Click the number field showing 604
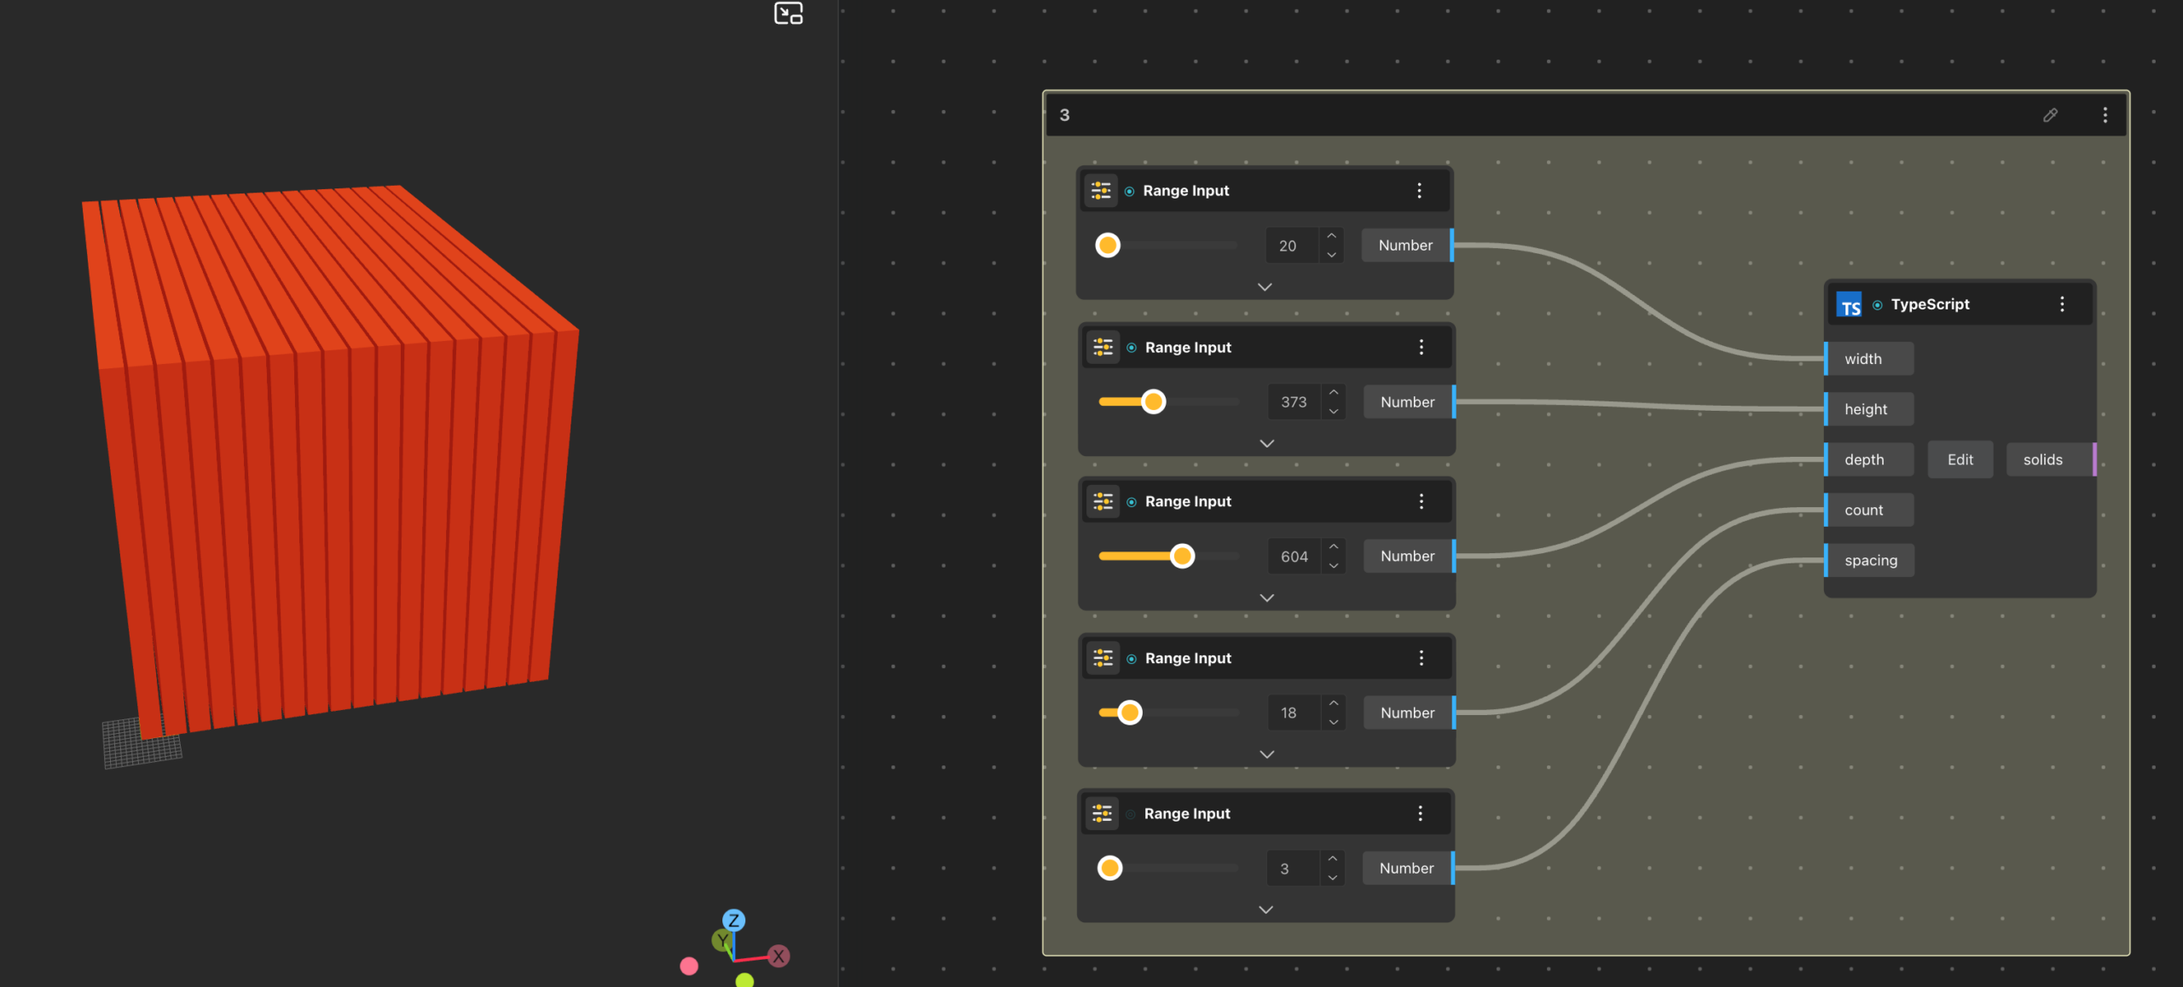Viewport: 2183px width, 987px height. coord(1294,557)
